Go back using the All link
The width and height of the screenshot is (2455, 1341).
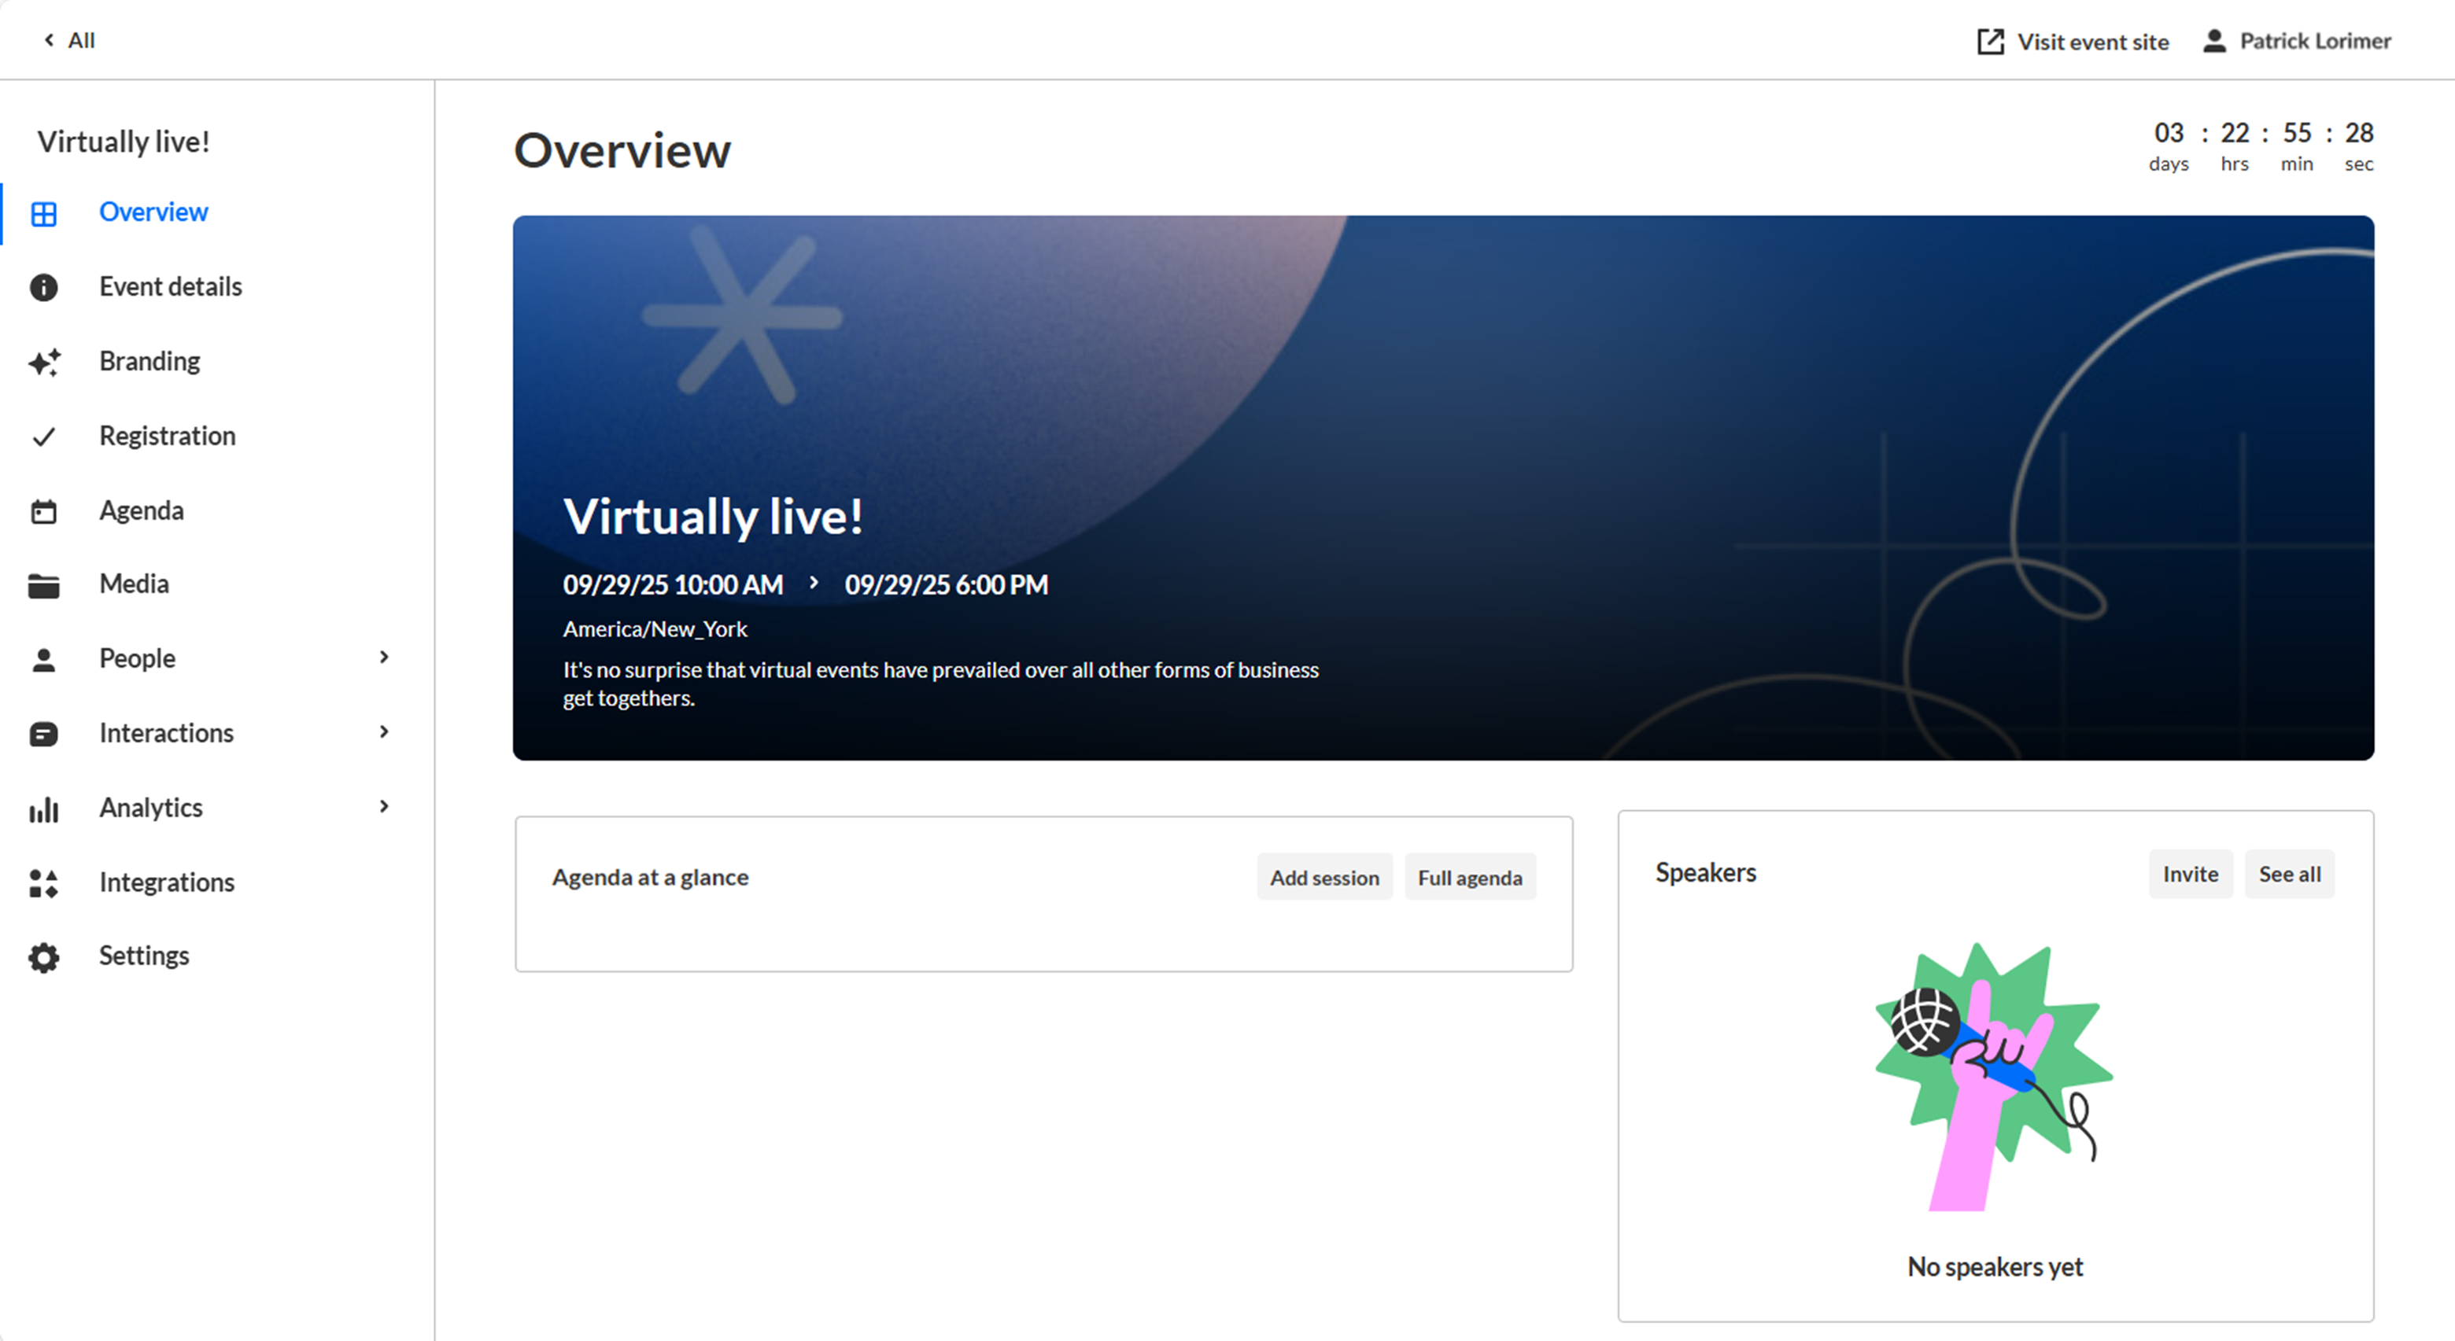click(x=69, y=40)
